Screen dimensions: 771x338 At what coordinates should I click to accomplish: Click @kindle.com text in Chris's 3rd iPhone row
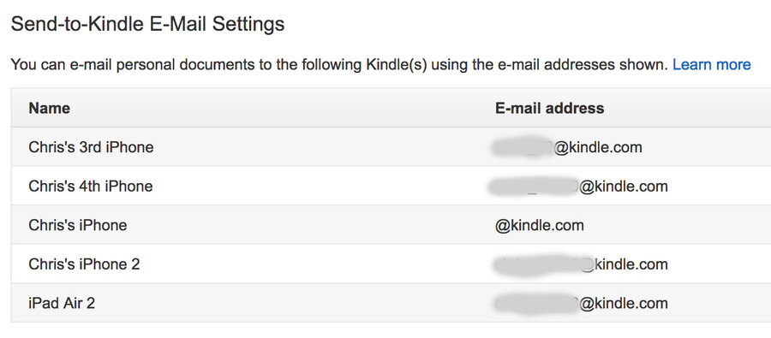pos(598,147)
